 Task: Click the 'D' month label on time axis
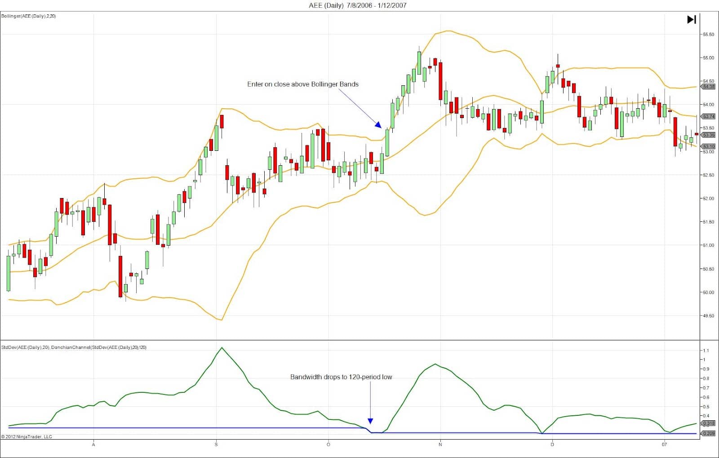(x=552, y=445)
